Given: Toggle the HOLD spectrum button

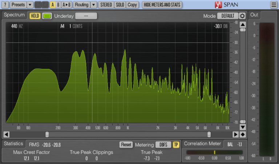Looking at the screenshot, I should click(35, 16).
